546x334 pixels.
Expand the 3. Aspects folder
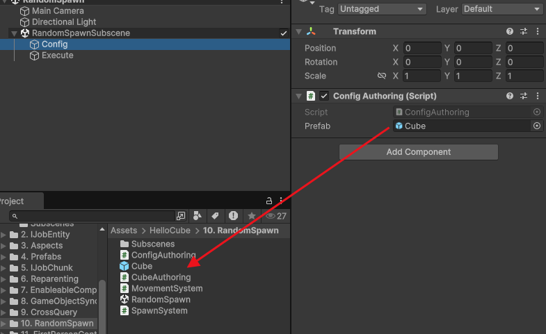click(x=3, y=246)
